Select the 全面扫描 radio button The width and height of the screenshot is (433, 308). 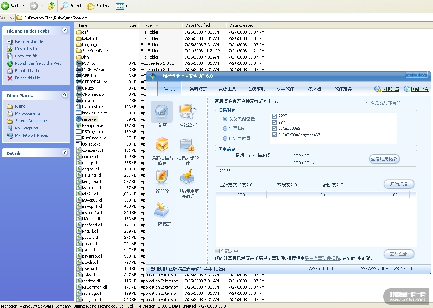pyautogui.click(x=225, y=129)
